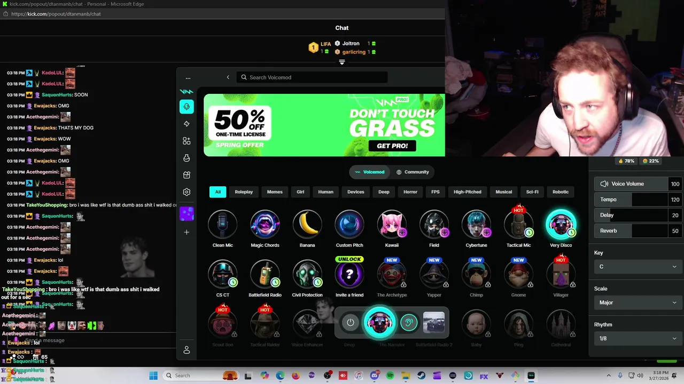Filter voices by Musical category
The height and width of the screenshot is (384, 684).
504,192
